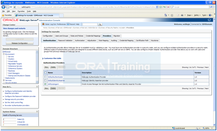The height and width of the screenshot is (131, 217).
Task: Click Re-order Authentication providers help link
Action: pos(17,105)
